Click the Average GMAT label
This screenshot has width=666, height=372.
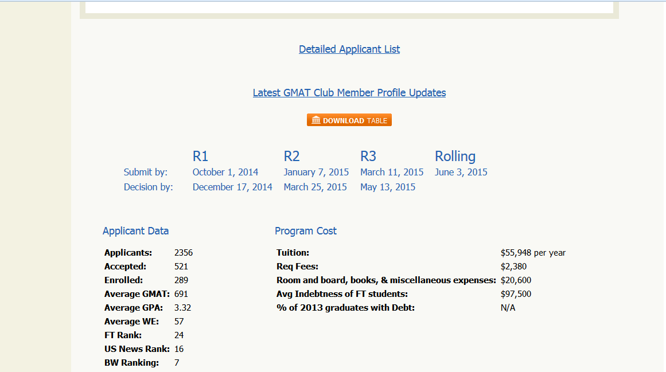pos(137,294)
